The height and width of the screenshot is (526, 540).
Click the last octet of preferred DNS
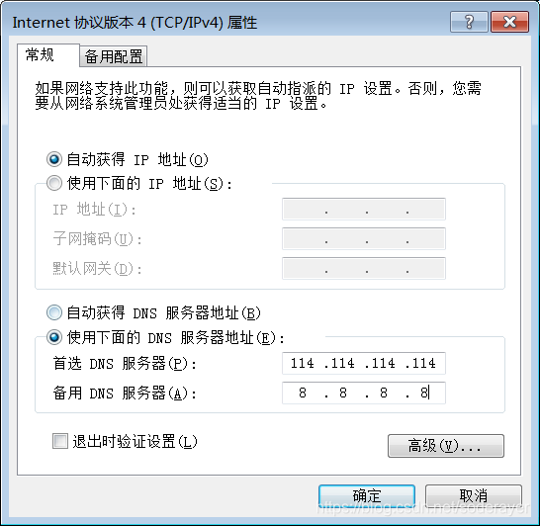tap(424, 363)
